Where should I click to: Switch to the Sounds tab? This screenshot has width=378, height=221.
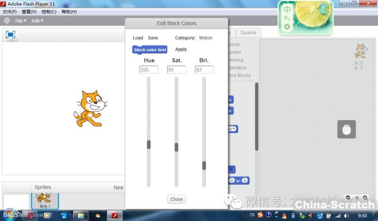coord(248,33)
